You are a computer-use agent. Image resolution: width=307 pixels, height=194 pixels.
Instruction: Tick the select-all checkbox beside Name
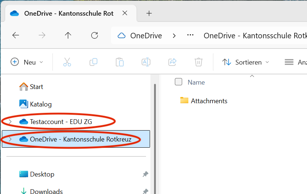click(x=179, y=82)
